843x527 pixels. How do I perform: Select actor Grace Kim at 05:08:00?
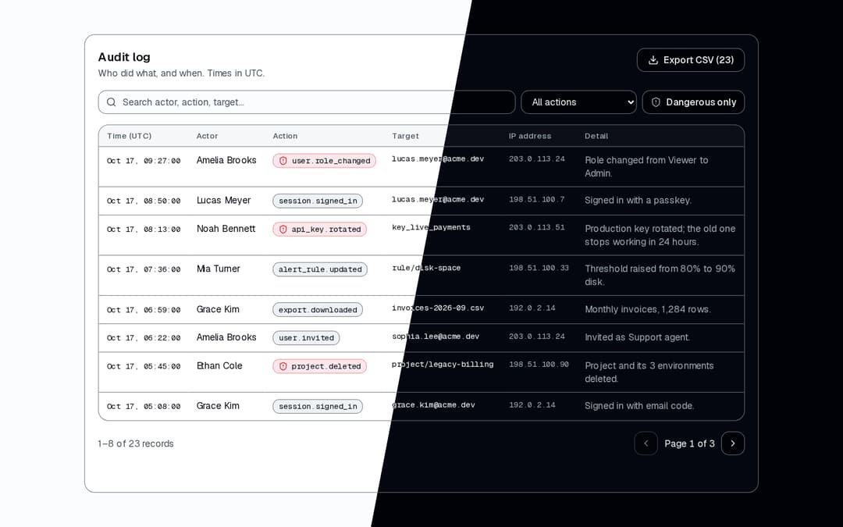tap(218, 406)
